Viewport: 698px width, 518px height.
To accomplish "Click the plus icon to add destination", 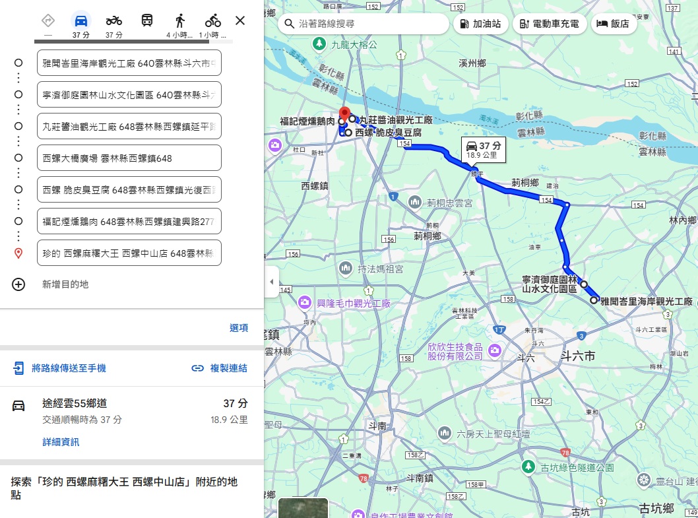I will click(18, 284).
